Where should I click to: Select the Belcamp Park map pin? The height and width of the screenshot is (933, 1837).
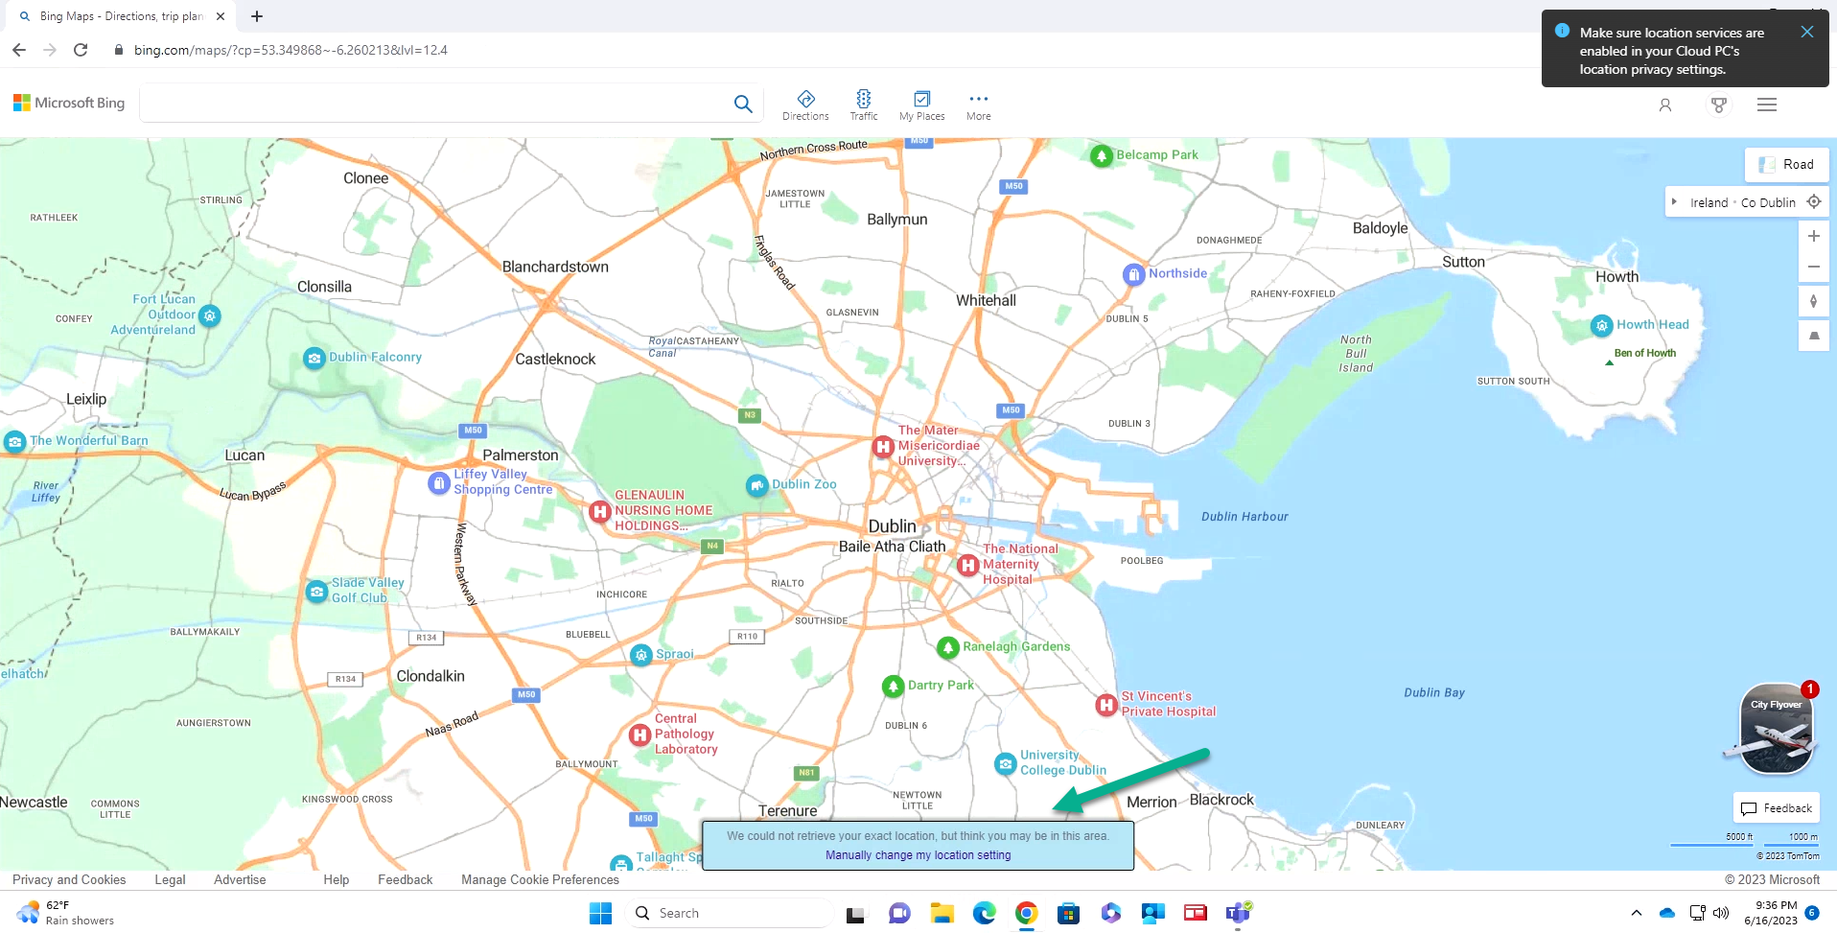click(1102, 156)
